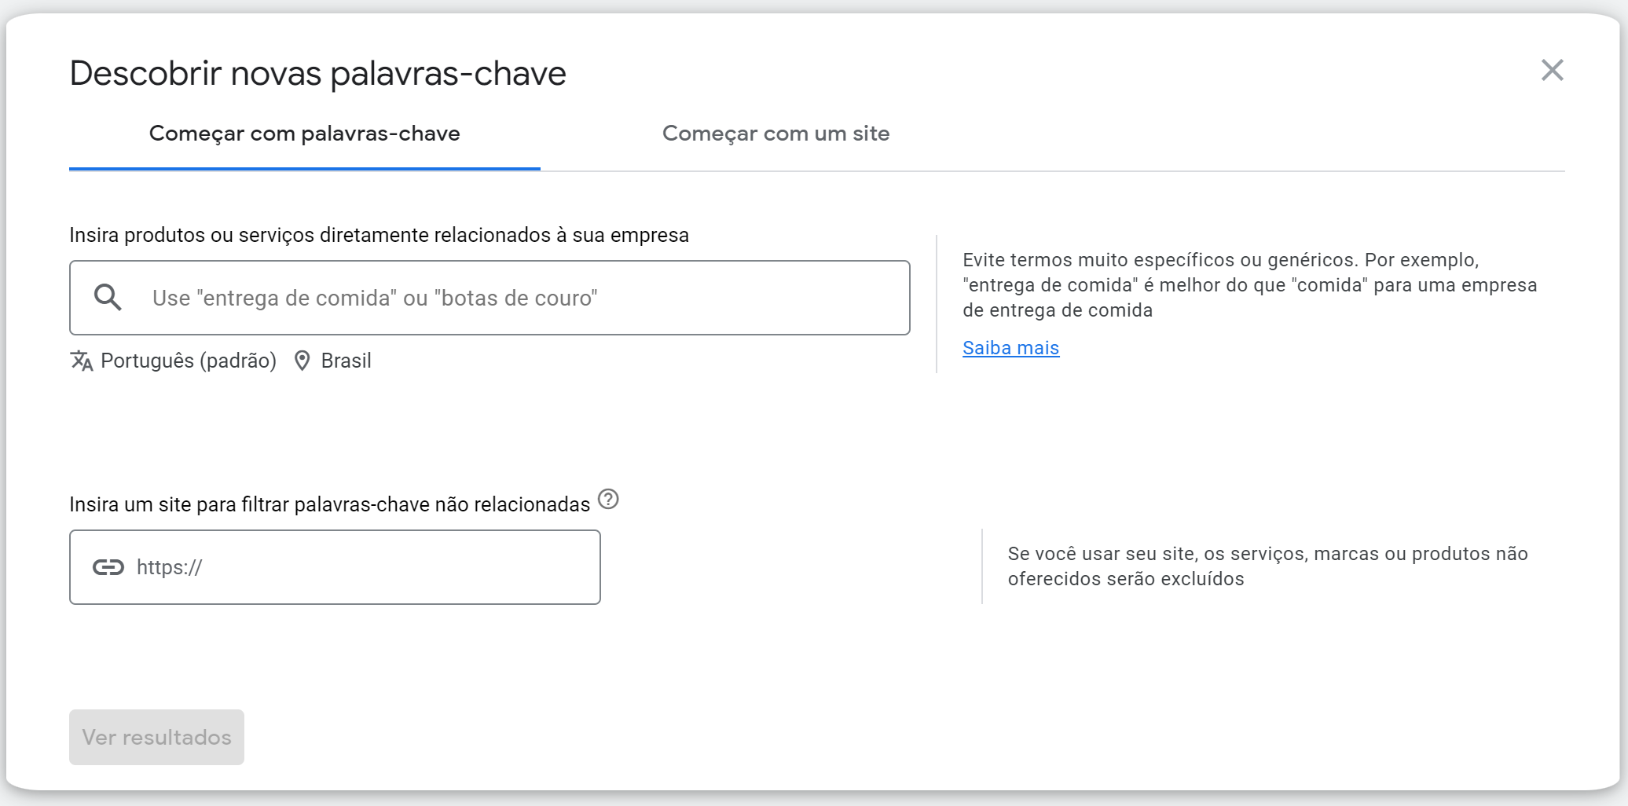Open the Saiba mais link
The width and height of the screenshot is (1628, 806).
point(1010,348)
